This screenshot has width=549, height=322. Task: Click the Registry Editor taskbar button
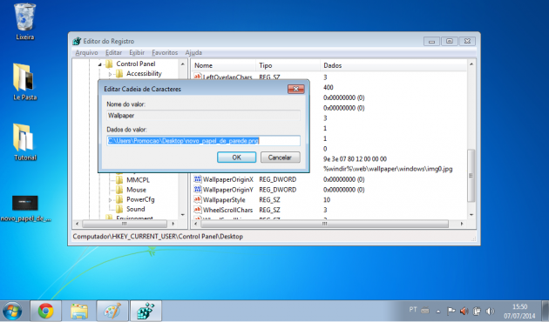[x=146, y=311]
